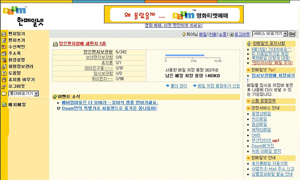The height and width of the screenshot is (180, 300).
Task: Open 동영상메일 service link
Action: point(262,114)
